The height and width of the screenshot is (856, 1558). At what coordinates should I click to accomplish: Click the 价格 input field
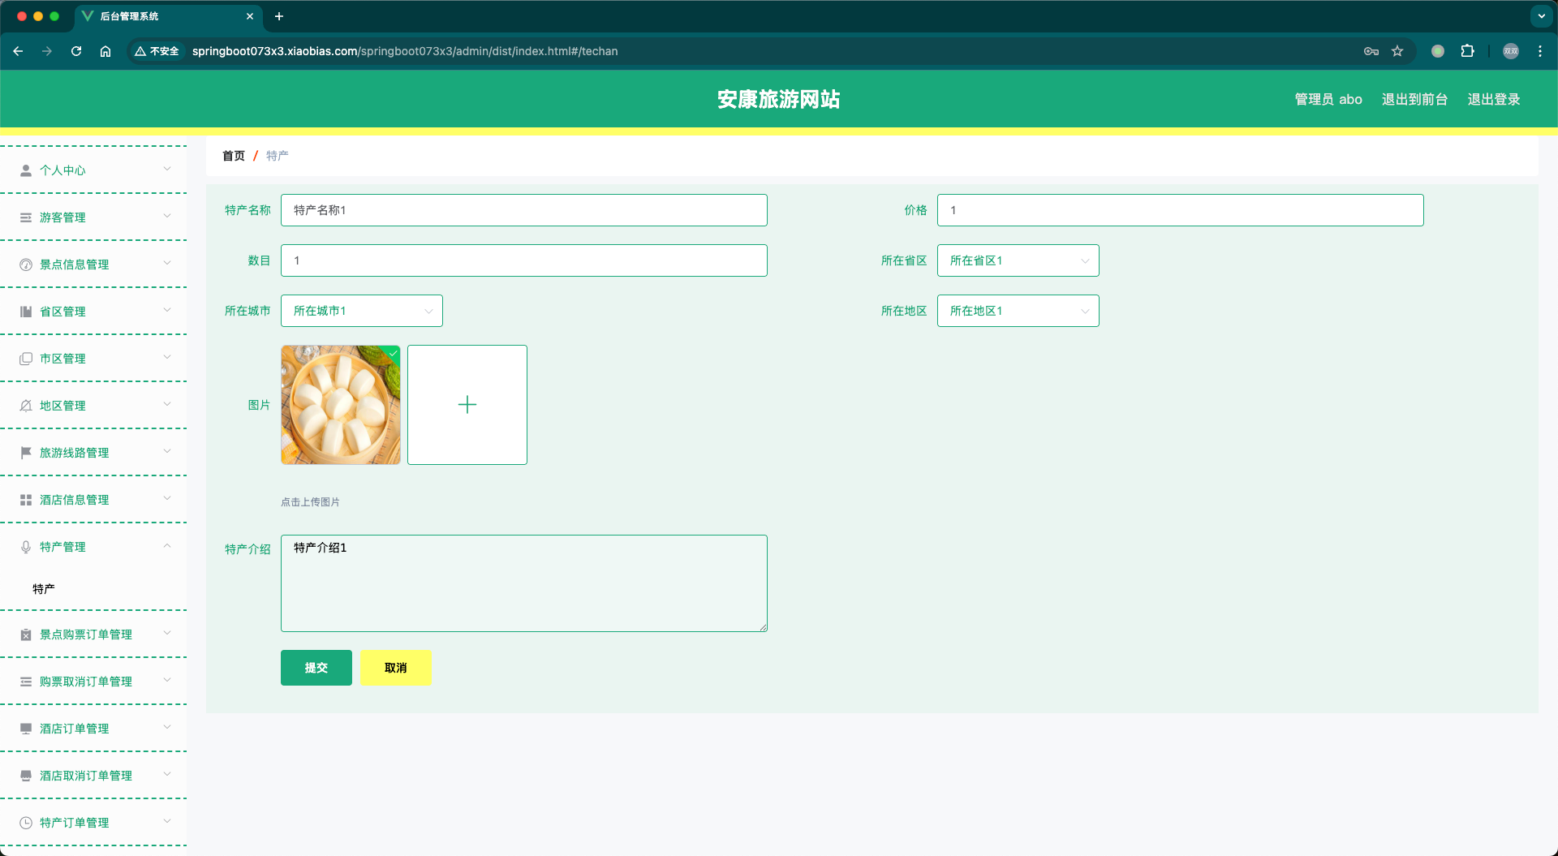(x=1181, y=210)
